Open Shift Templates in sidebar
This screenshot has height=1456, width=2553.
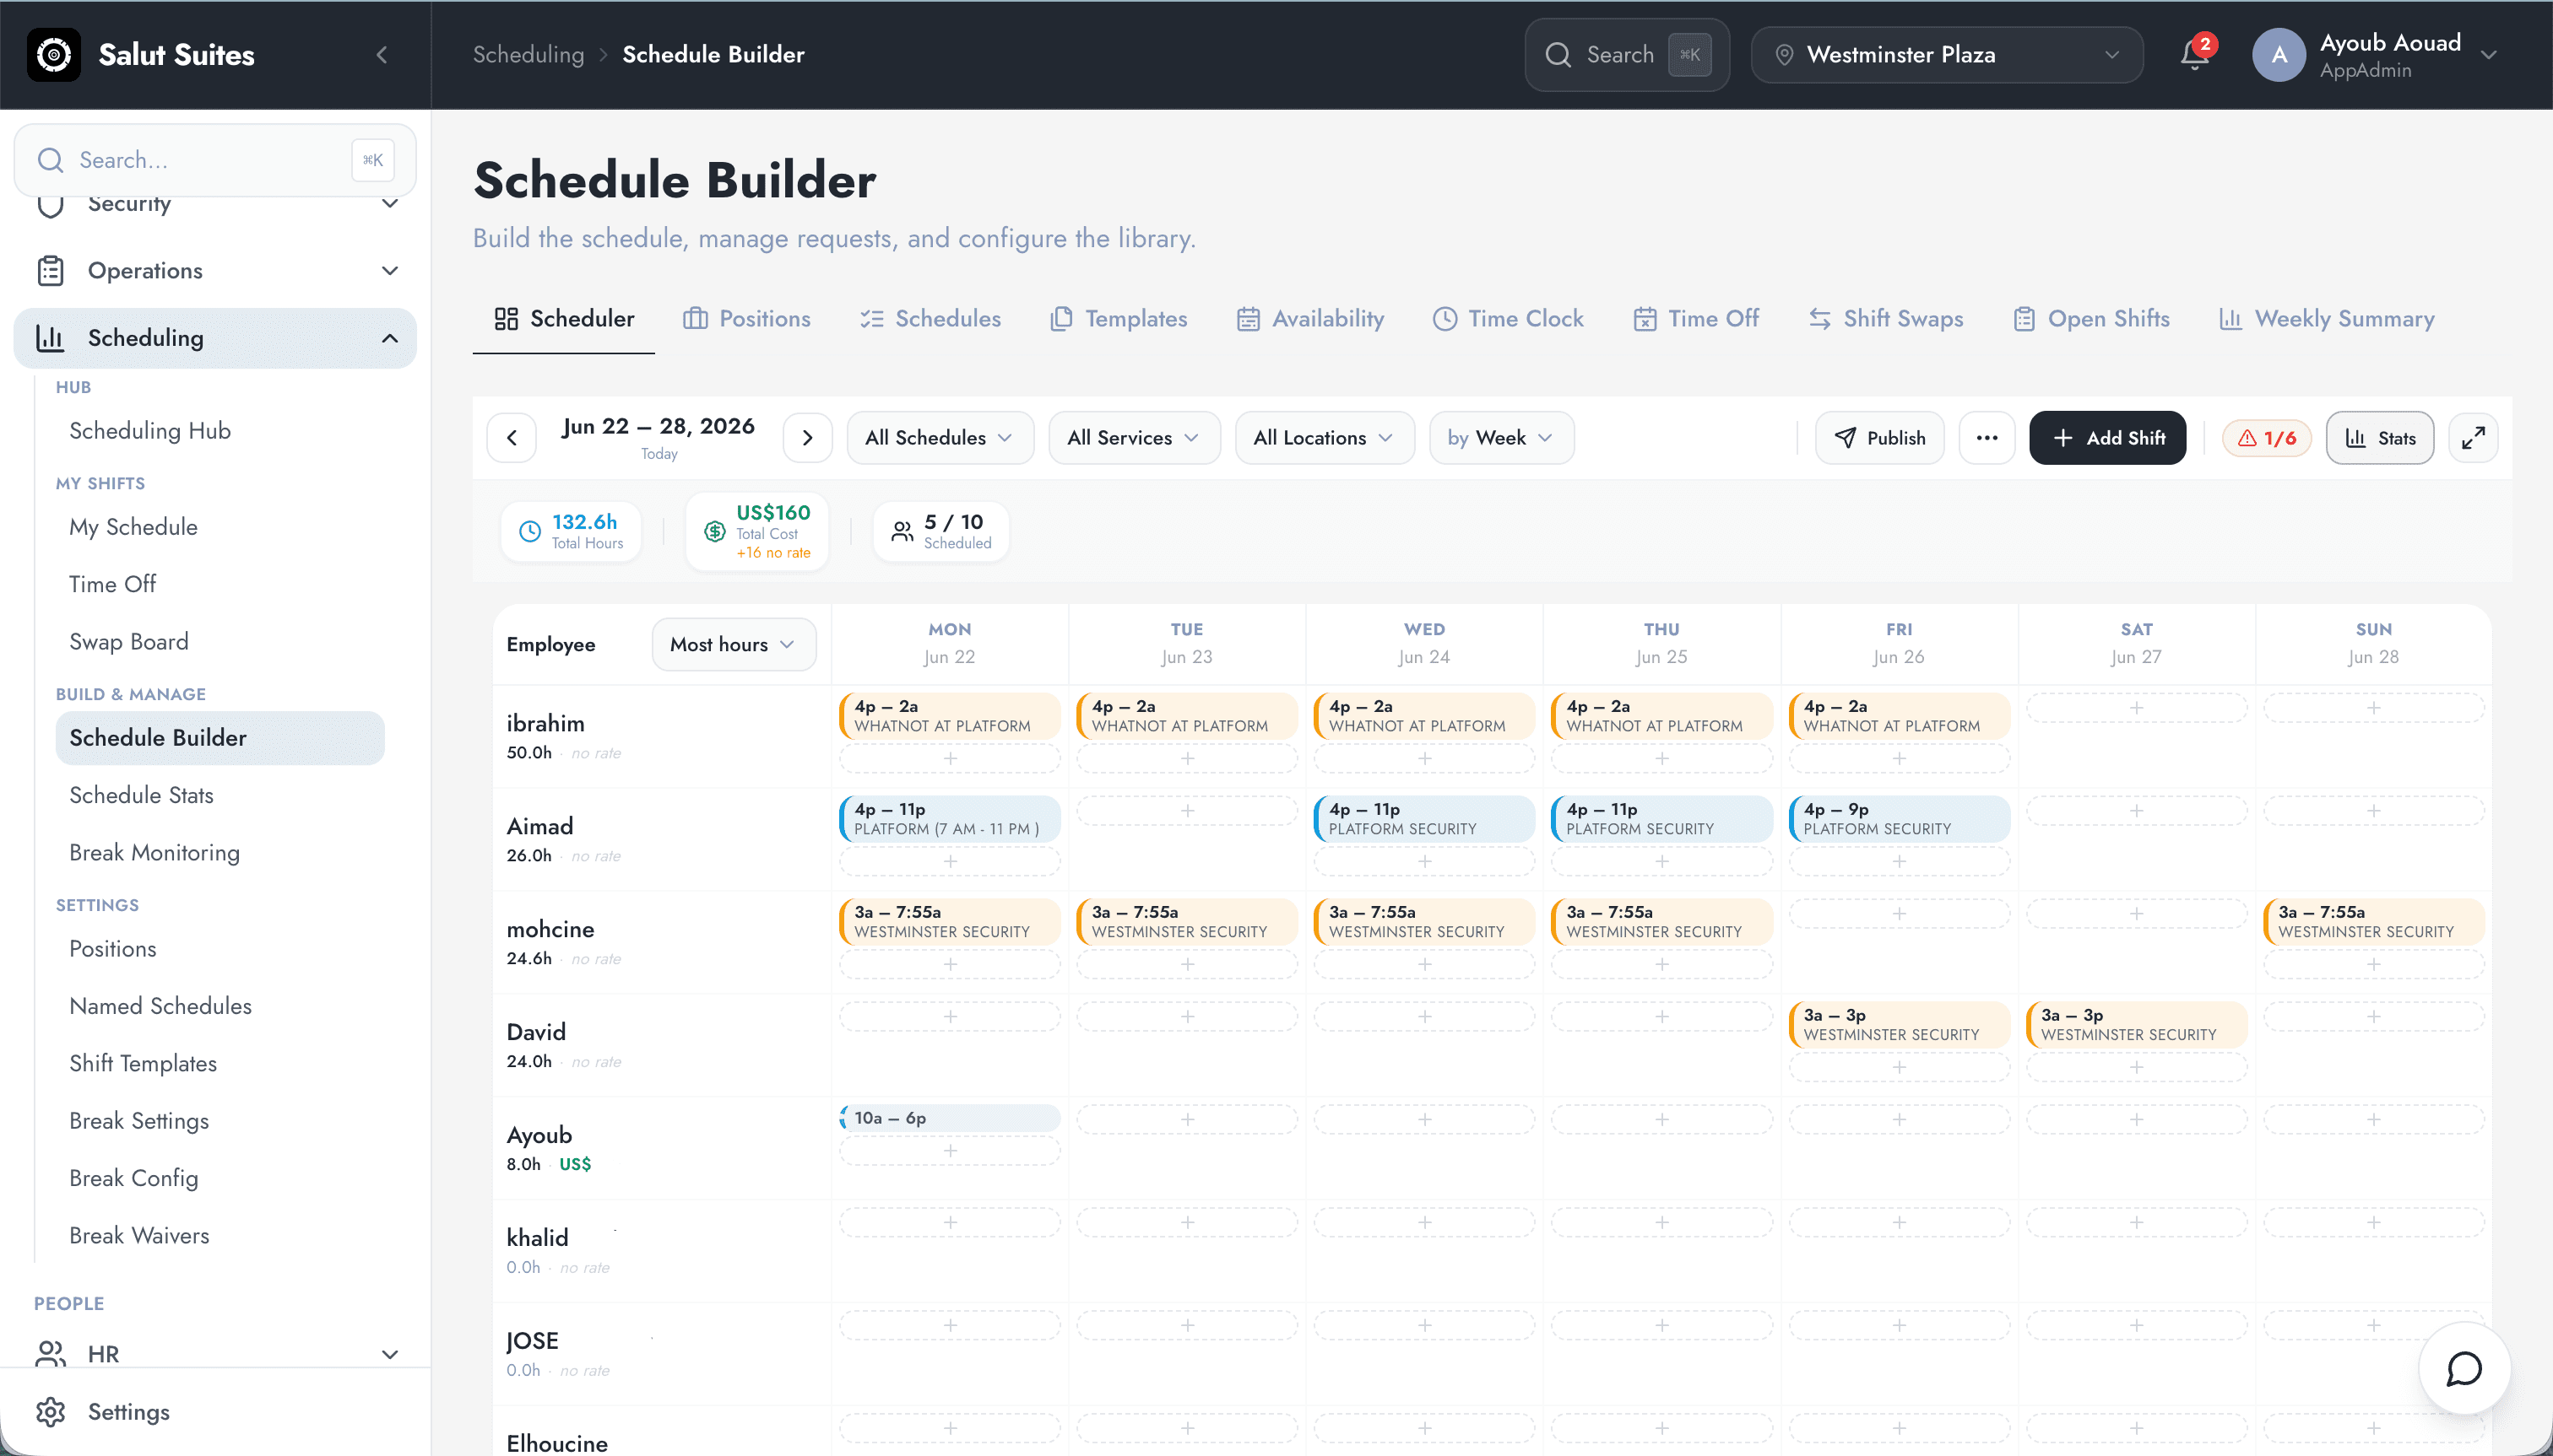144,1064
